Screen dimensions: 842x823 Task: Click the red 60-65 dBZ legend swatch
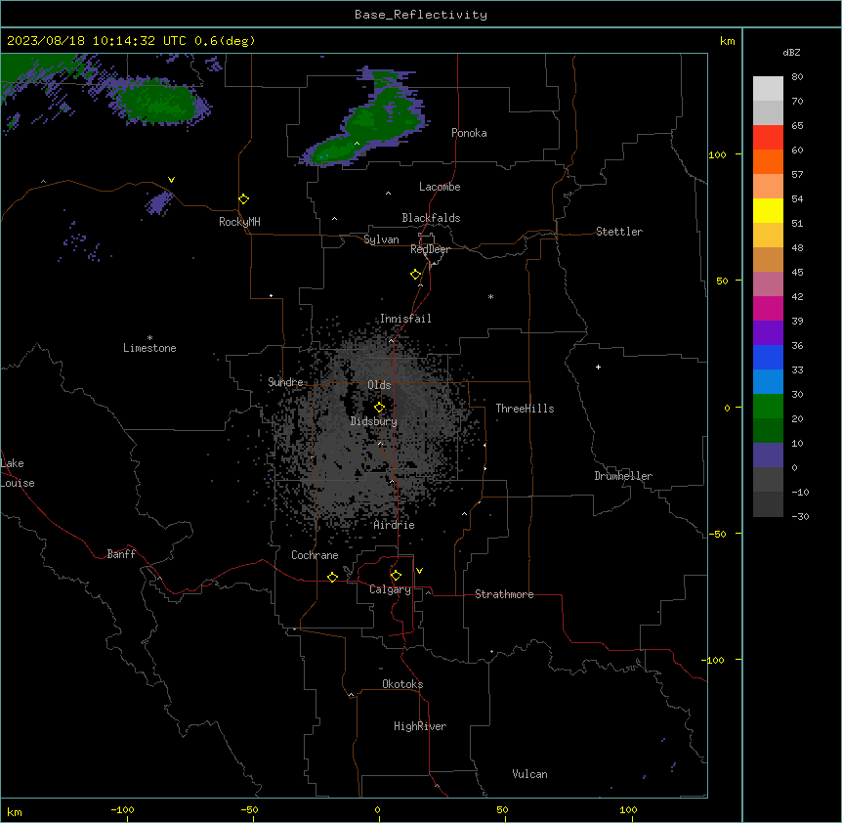click(x=768, y=138)
